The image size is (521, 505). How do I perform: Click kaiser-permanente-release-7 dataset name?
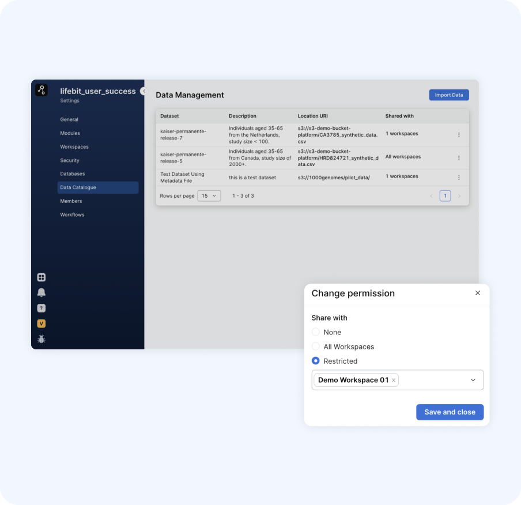(183, 135)
